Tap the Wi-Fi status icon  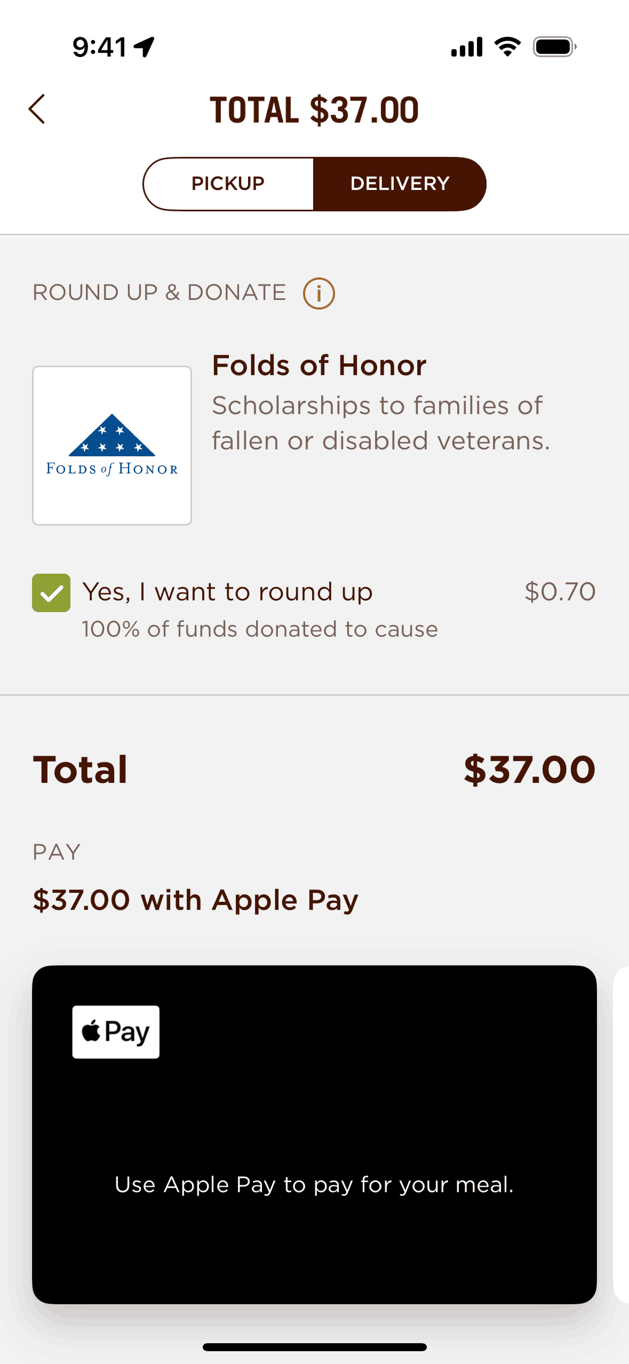pyautogui.click(x=507, y=47)
